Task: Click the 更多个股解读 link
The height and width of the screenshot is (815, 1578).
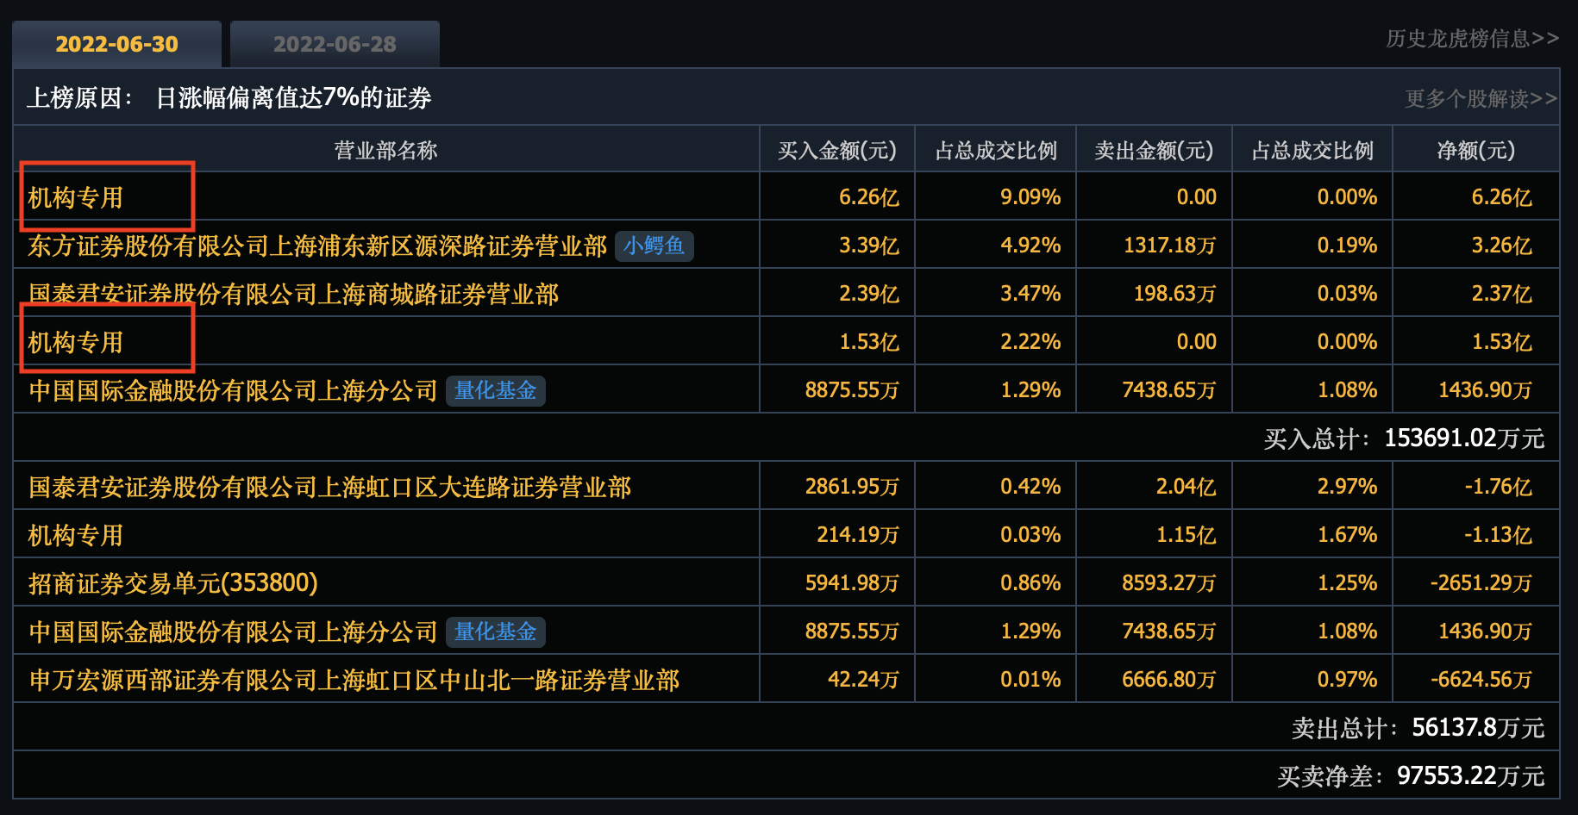Action: click(x=1481, y=99)
